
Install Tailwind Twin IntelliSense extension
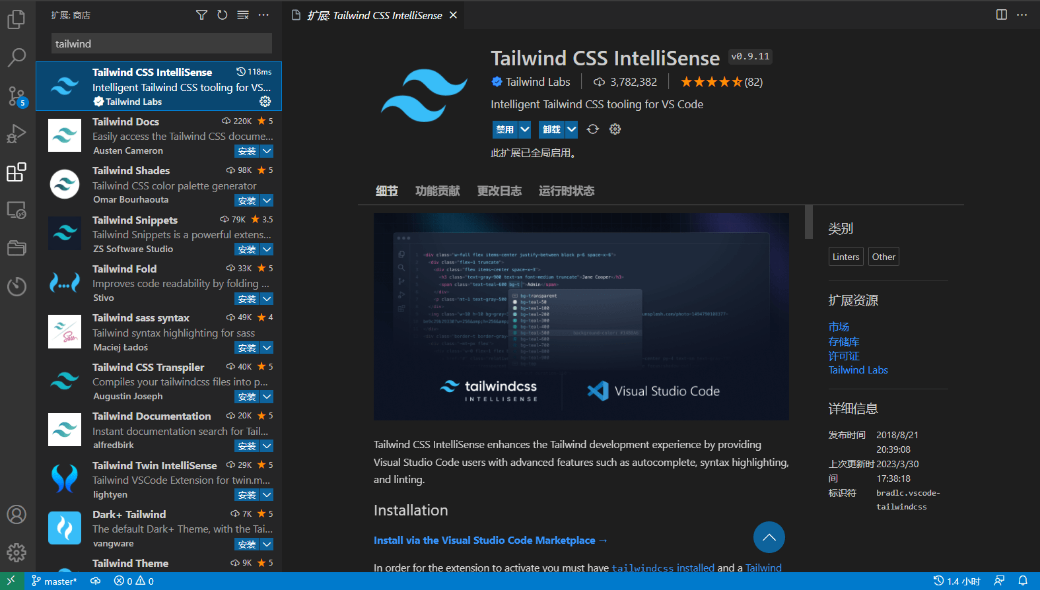(247, 495)
